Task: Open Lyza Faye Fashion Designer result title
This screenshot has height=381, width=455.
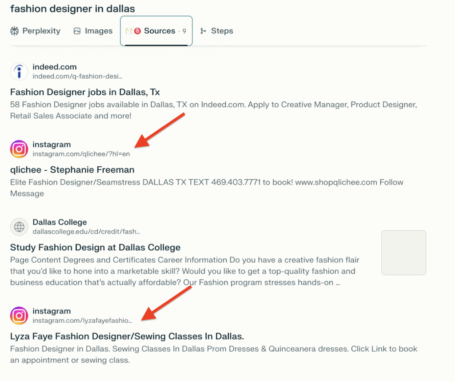Action: [x=127, y=336]
